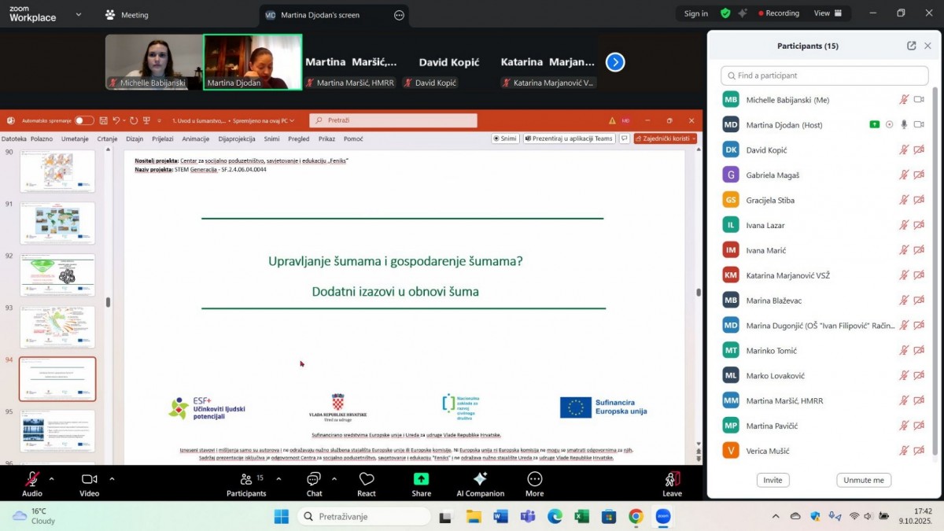Image resolution: width=944 pixels, height=531 pixels.
Task: Expand video options arrow next to Video
Action: (112, 478)
